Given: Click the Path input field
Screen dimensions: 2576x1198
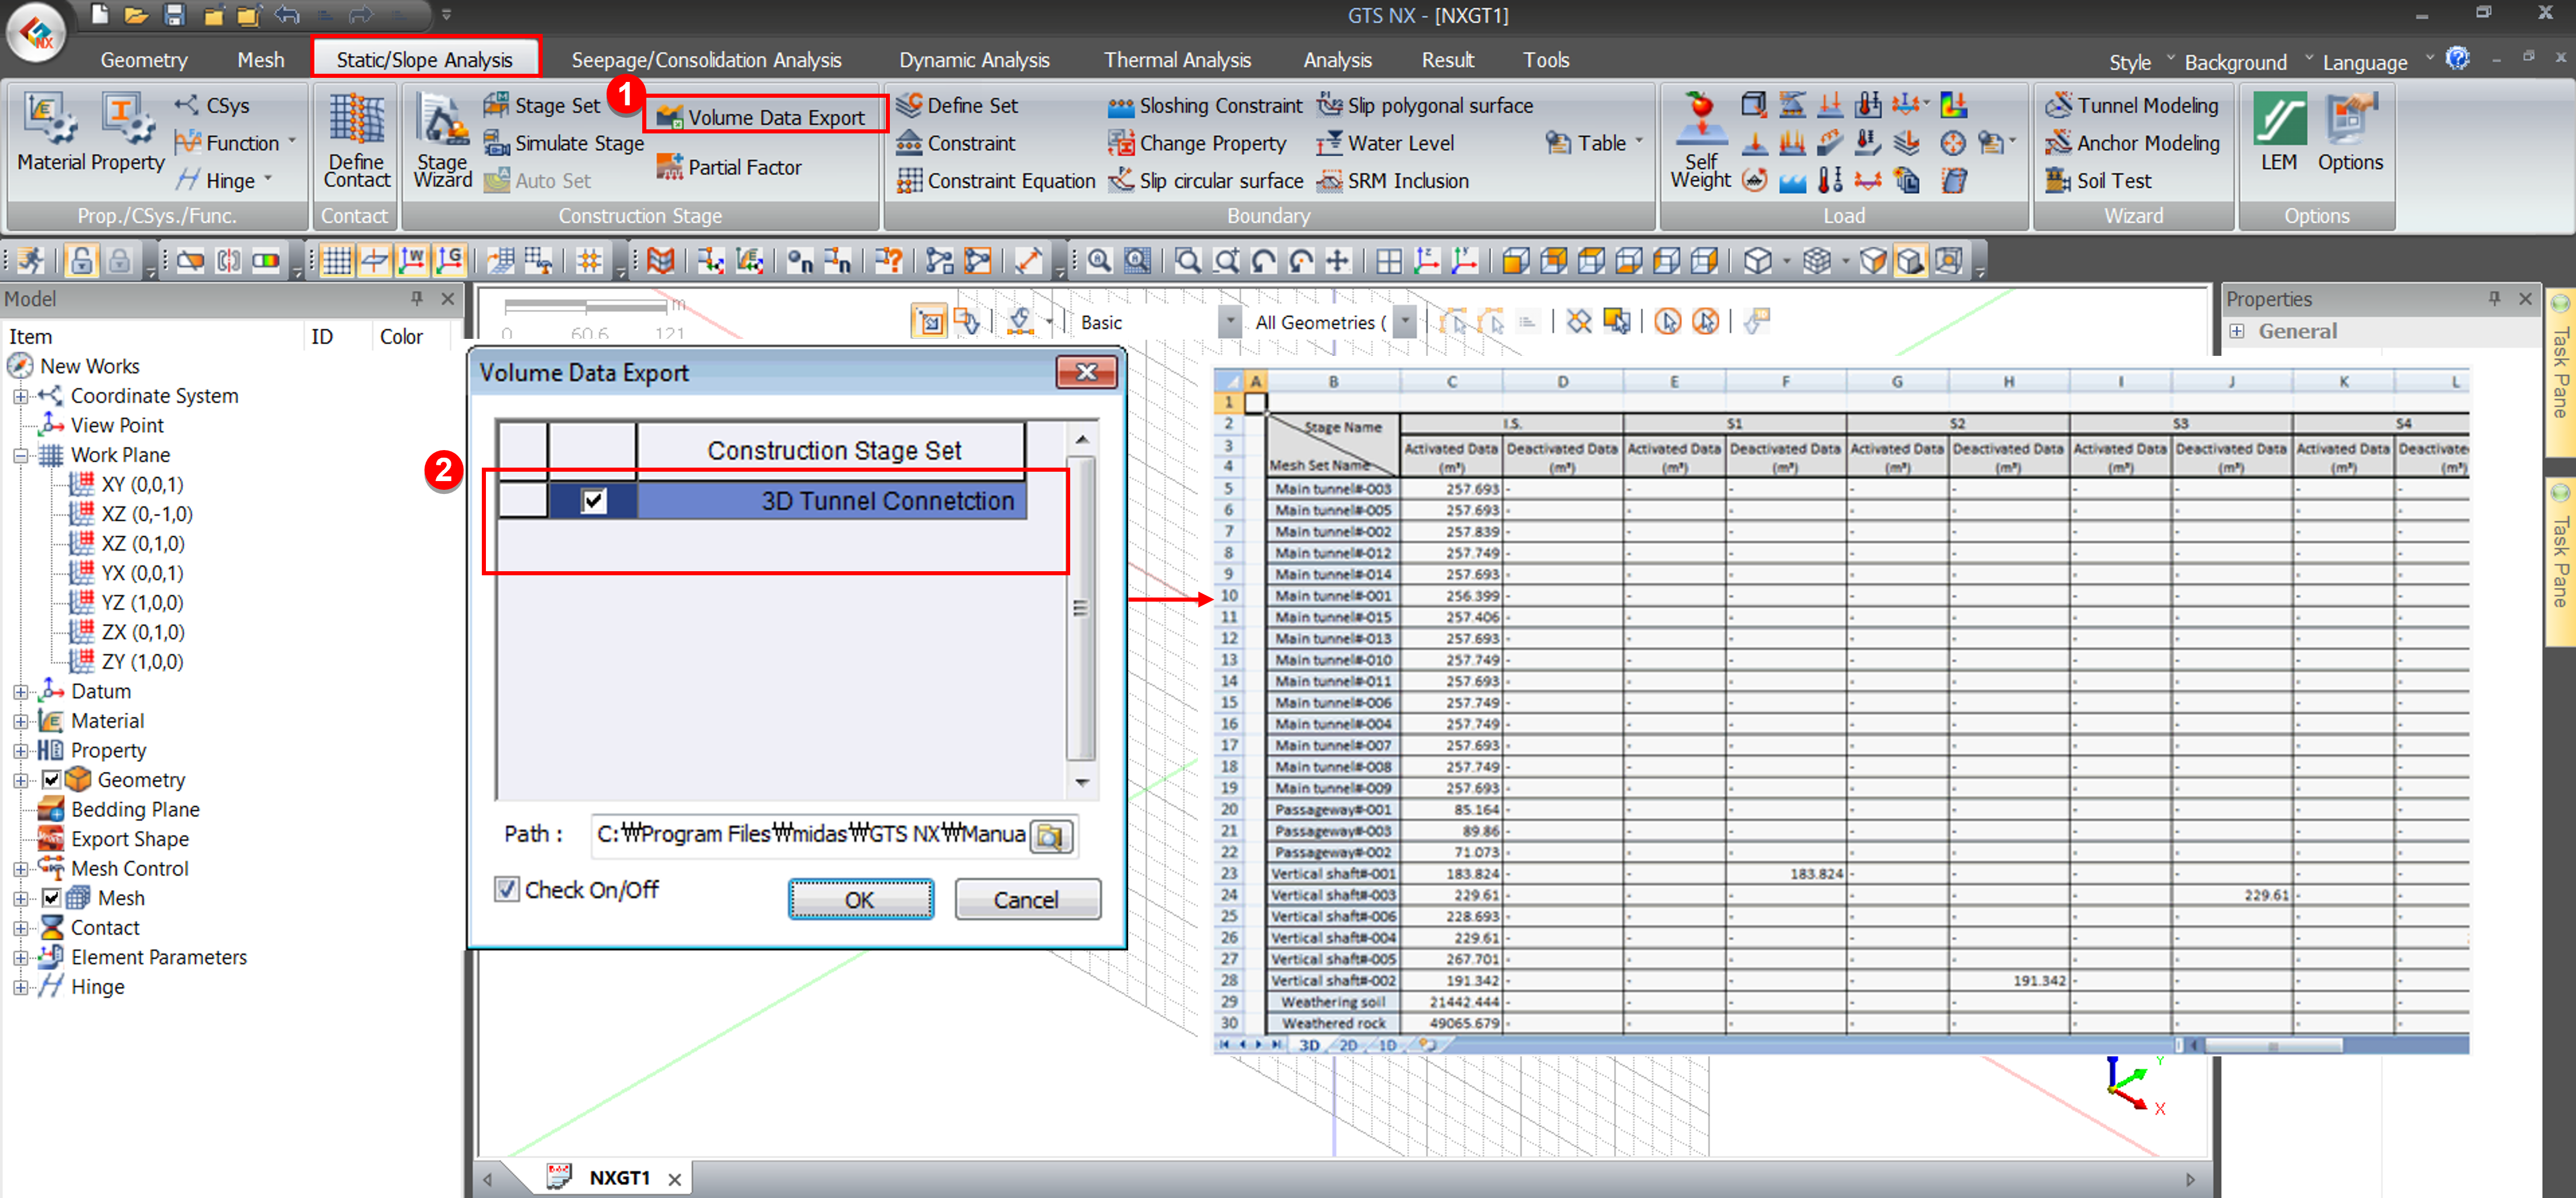Looking at the screenshot, I should tap(811, 834).
